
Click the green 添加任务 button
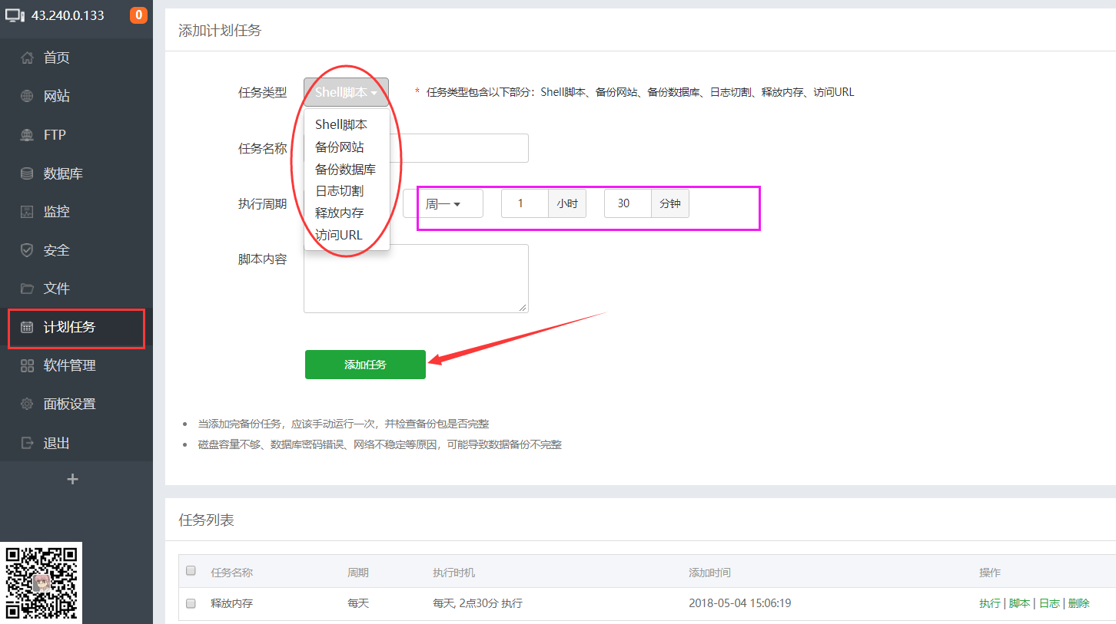pos(365,365)
